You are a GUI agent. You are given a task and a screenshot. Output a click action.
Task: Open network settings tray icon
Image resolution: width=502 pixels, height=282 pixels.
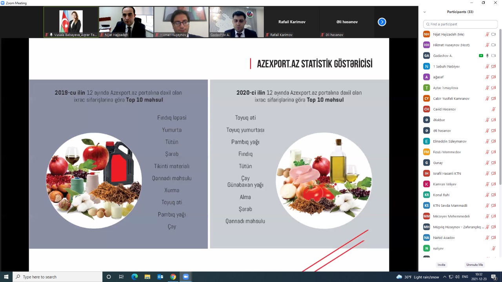(x=451, y=277)
